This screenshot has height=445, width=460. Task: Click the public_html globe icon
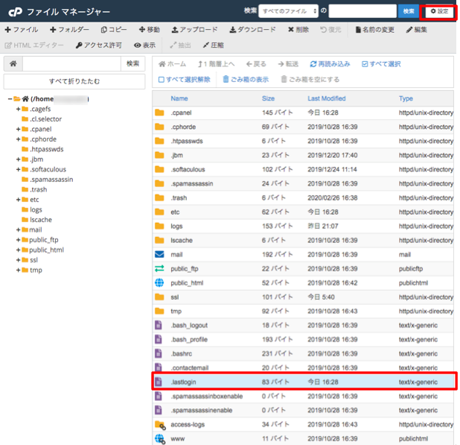(x=159, y=283)
